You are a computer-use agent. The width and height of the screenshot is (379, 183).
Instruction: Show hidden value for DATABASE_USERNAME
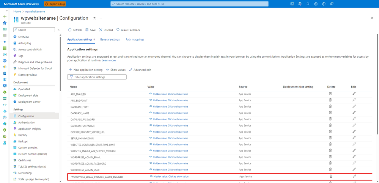[168, 125]
